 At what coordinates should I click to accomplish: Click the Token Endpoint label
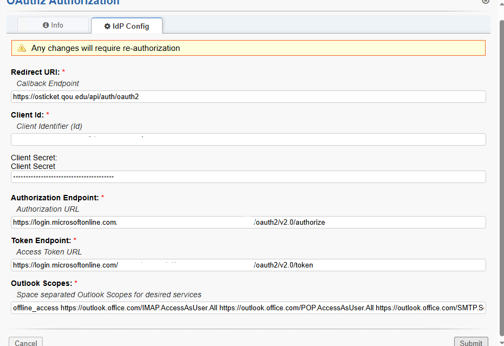coord(41,240)
